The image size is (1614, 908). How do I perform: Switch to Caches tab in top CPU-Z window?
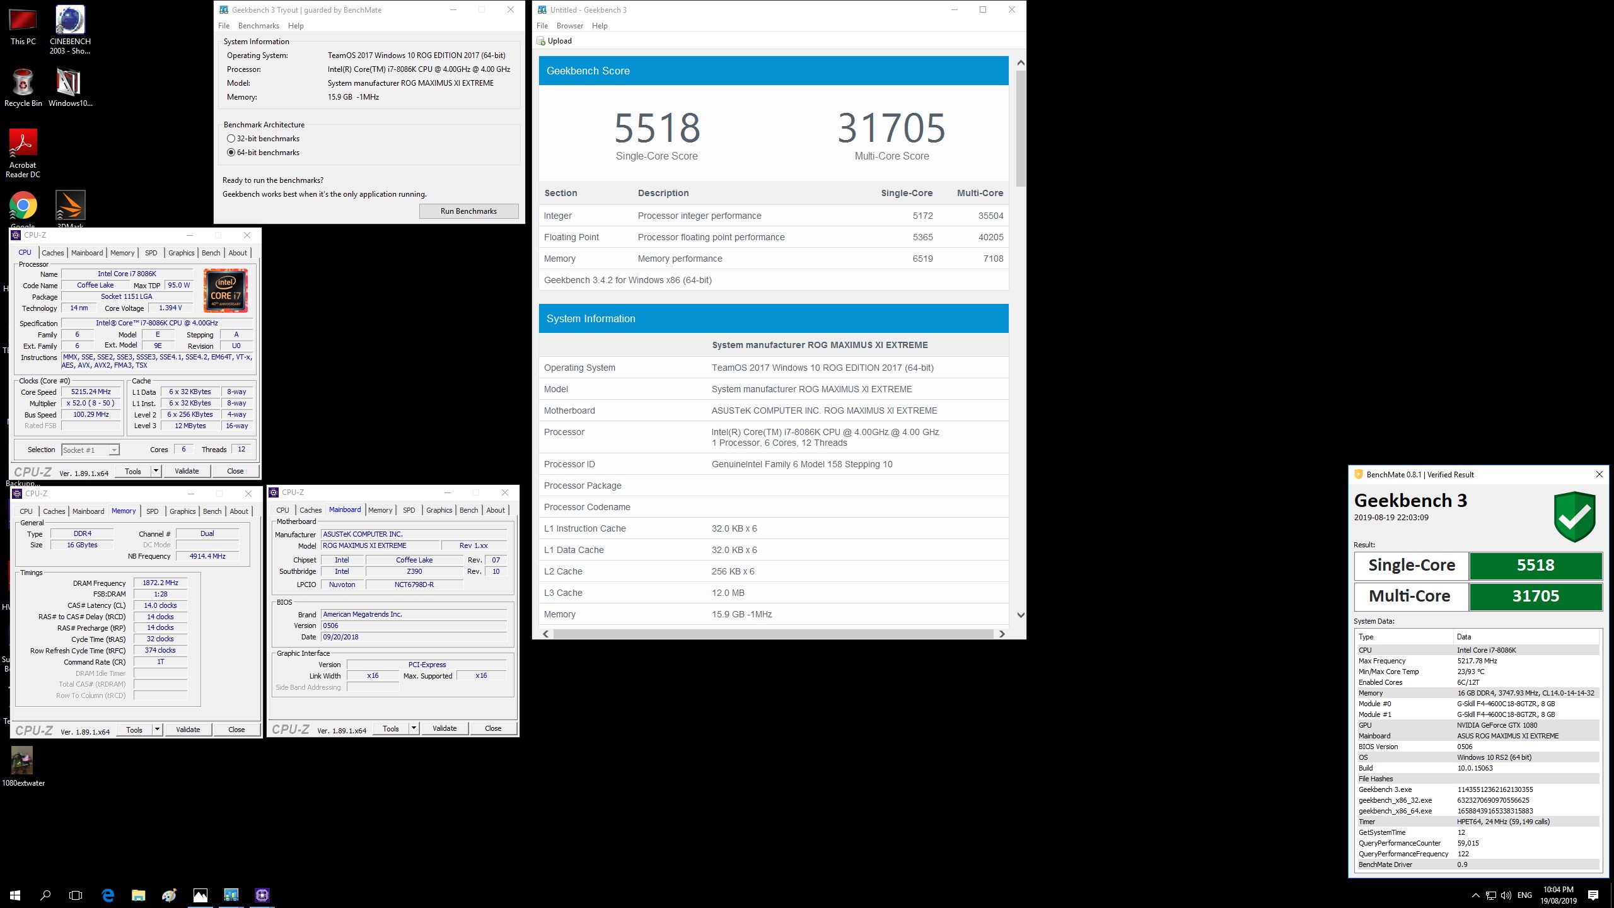pos(53,253)
